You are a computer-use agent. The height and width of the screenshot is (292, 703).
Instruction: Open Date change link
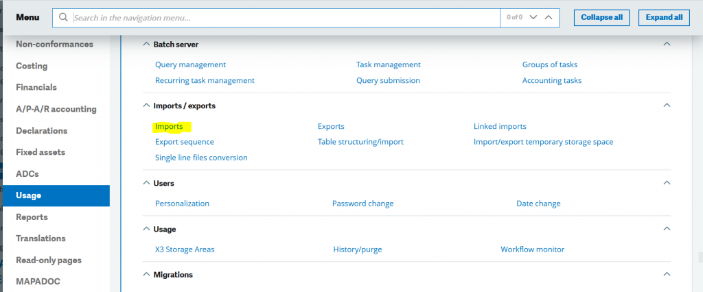[538, 204]
